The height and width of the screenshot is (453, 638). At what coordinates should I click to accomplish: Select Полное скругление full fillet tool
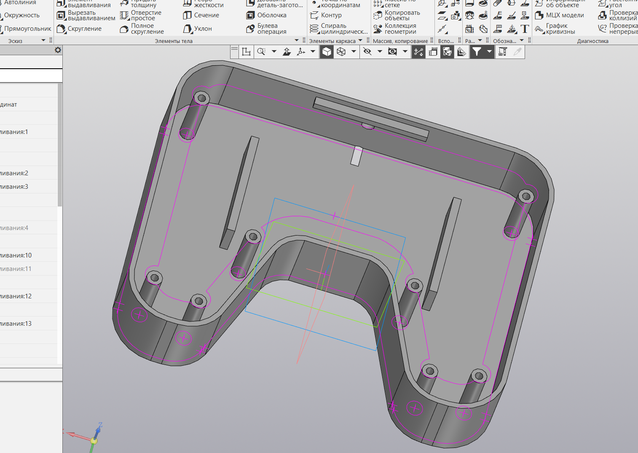click(x=142, y=29)
